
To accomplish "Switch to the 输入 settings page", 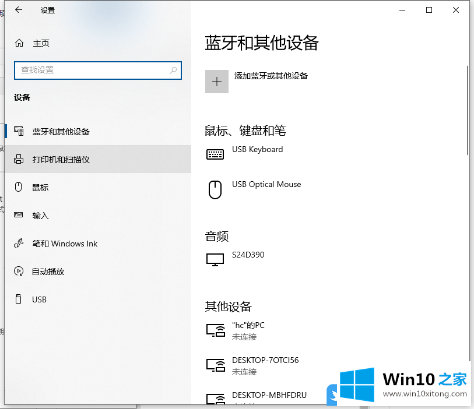I will [40, 216].
